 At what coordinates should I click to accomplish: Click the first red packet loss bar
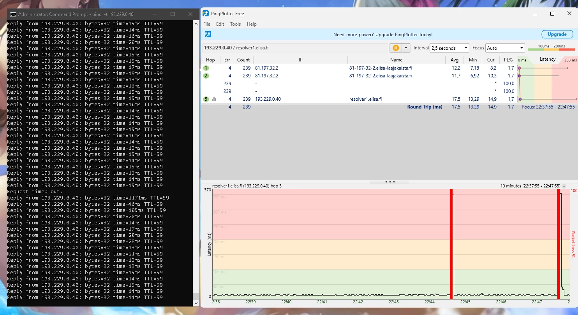(x=451, y=243)
